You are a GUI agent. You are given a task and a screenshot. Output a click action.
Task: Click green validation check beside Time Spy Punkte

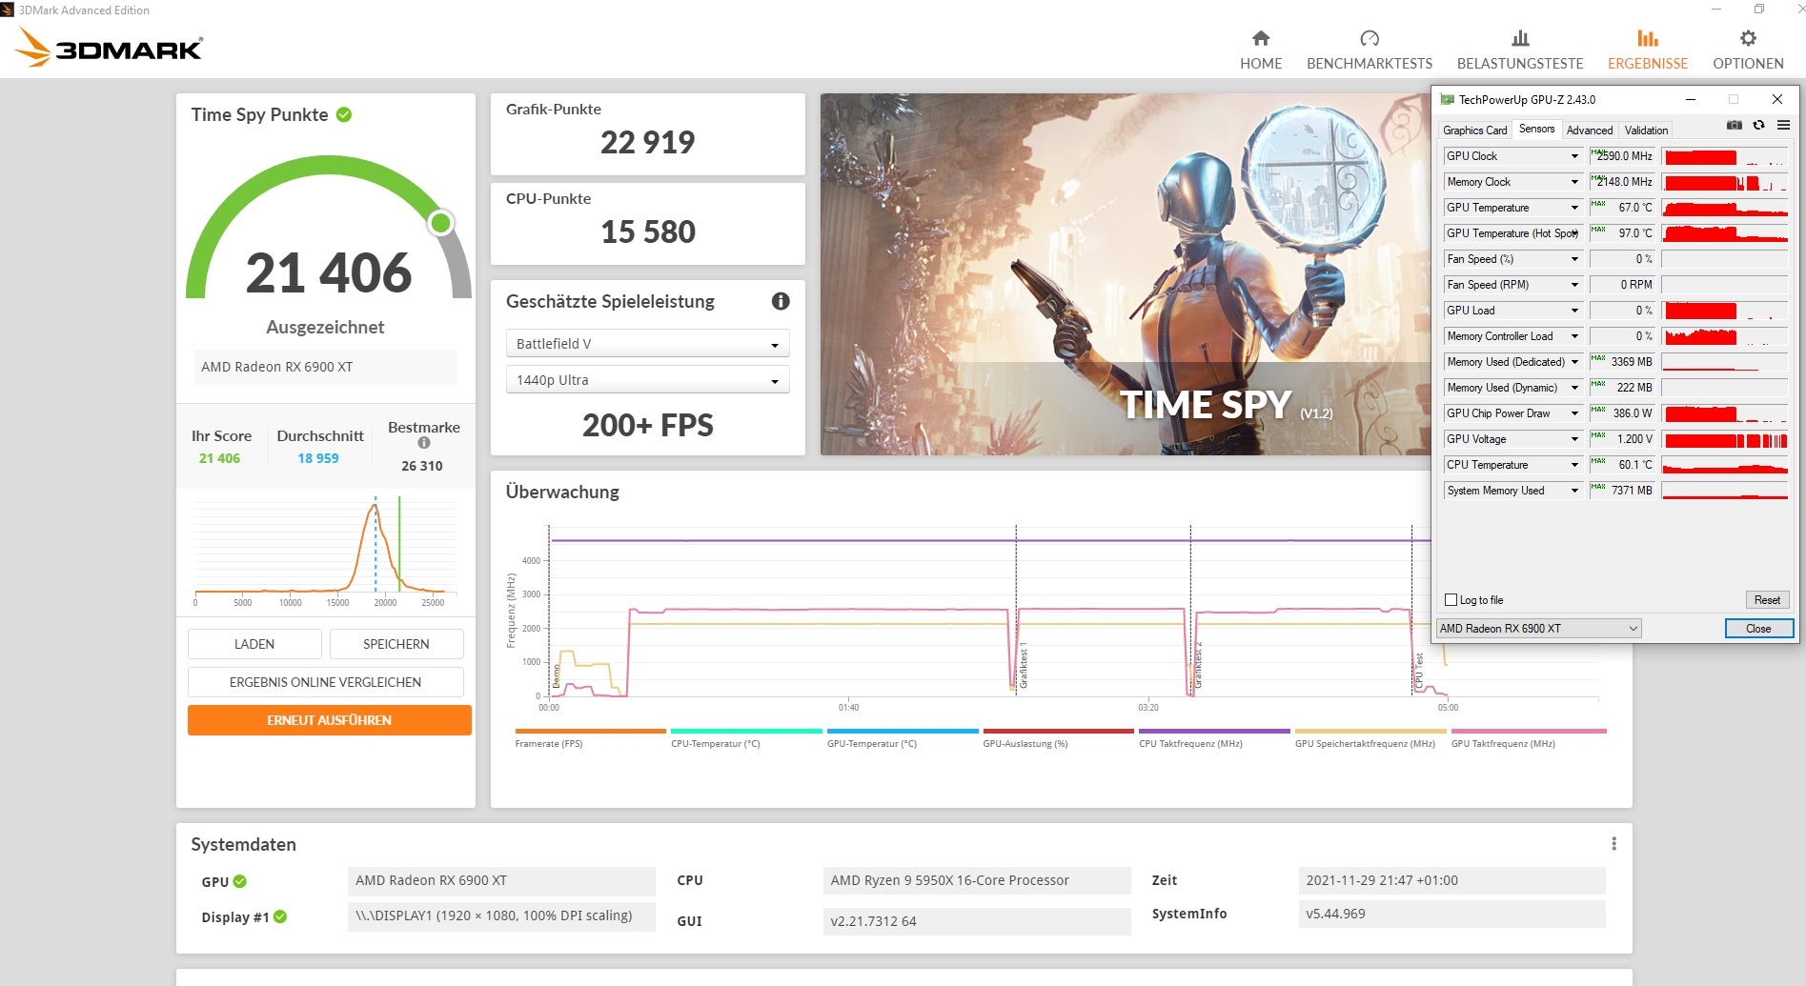click(344, 114)
